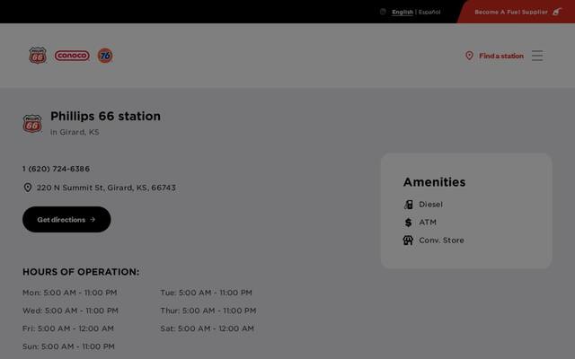Viewport: 575px width, 359px height.
Task: Click the Amenities heading
Action: (434, 182)
